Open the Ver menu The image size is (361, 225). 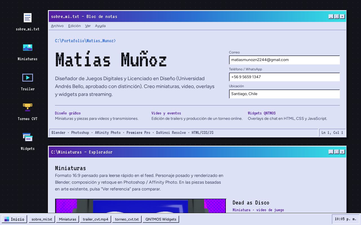coord(88,26)
